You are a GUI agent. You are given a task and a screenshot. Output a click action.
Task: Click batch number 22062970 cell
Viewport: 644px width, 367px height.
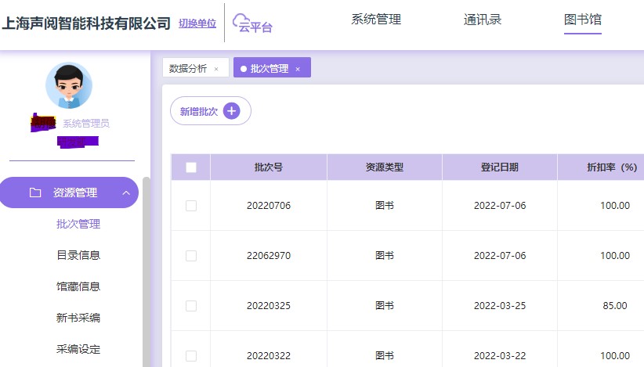click(x=269, y=256)
